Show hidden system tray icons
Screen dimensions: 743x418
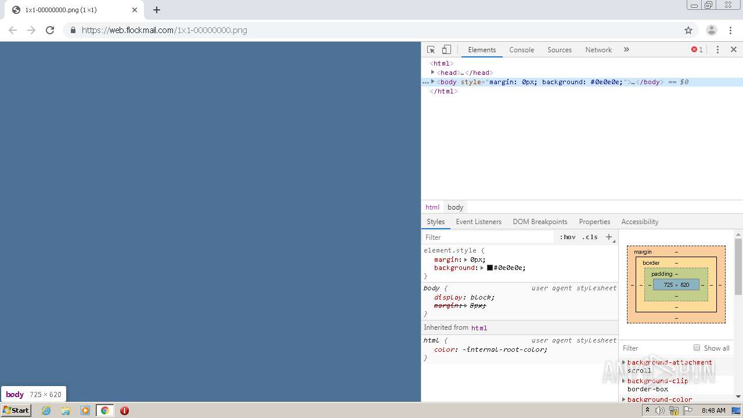tap(647, 410)
